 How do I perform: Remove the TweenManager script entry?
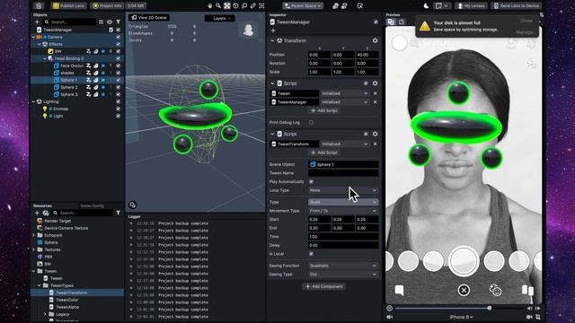[375, 102]
